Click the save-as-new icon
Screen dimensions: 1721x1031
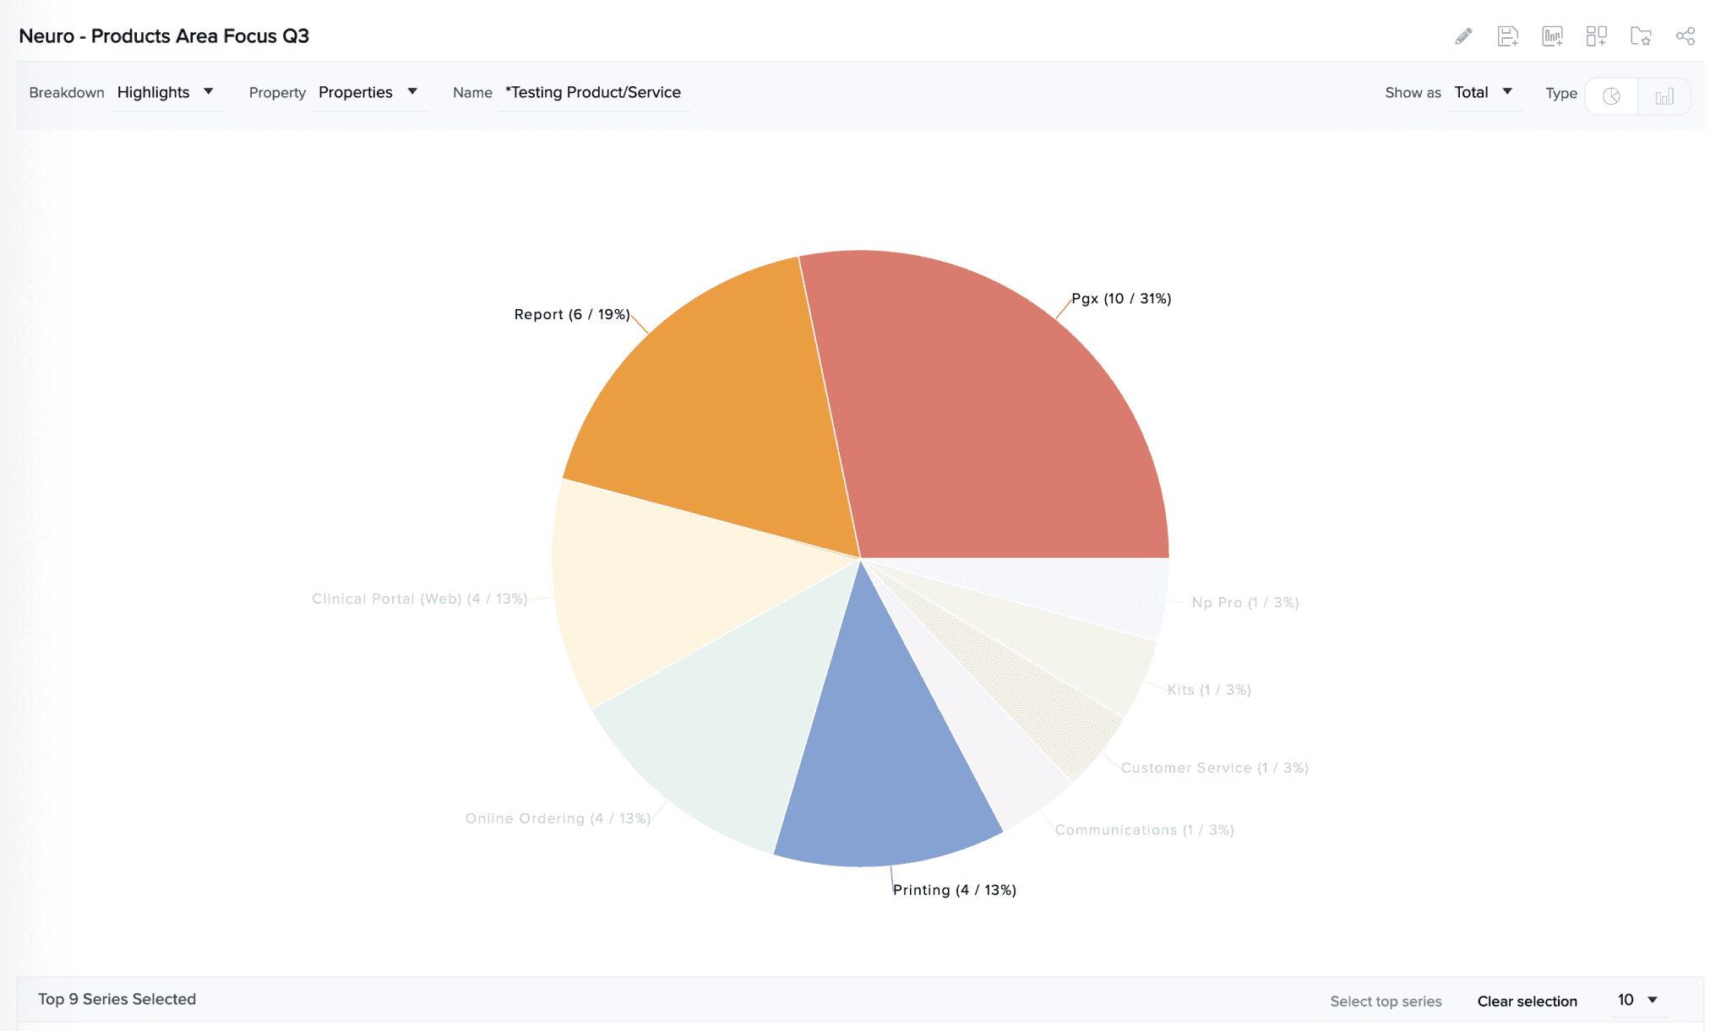click(x=1507, y=36)
